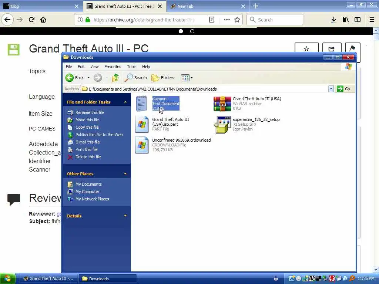Select the first carousel dot indicator
This screenshot has height=284, width=379.
pos(181,31)
